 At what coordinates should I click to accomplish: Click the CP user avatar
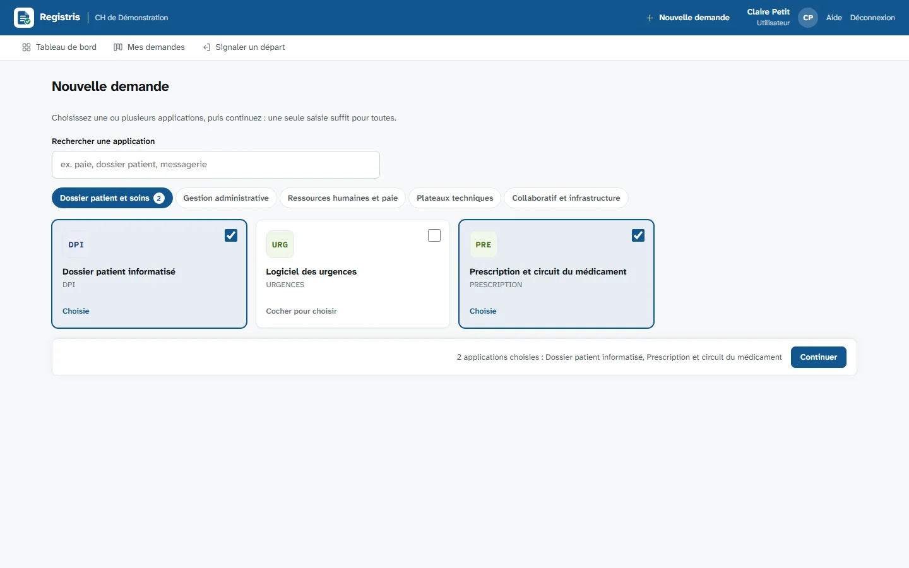(808, 18)
